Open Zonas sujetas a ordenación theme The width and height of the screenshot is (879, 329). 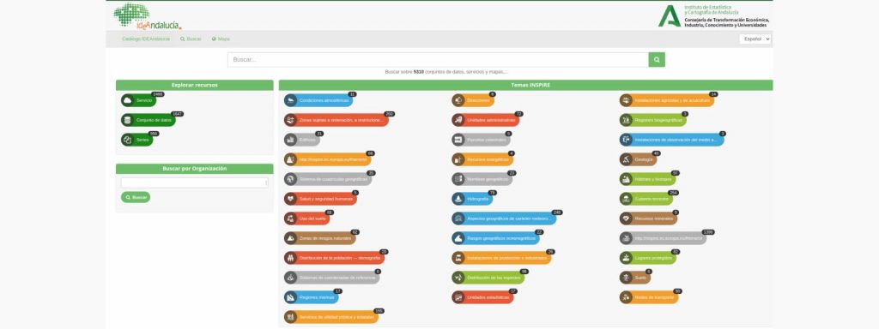pos(336,120)
